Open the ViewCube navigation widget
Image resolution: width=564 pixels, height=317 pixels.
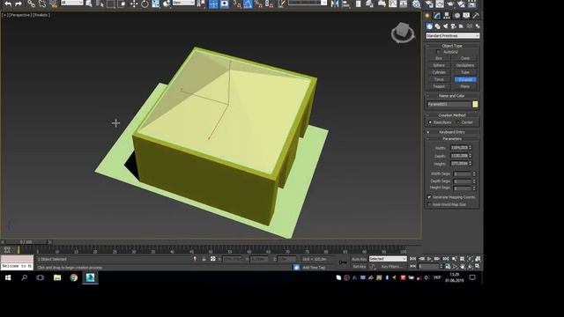[403, 33]
